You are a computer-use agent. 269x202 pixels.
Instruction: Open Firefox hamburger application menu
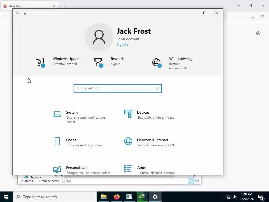coord(263,17)
